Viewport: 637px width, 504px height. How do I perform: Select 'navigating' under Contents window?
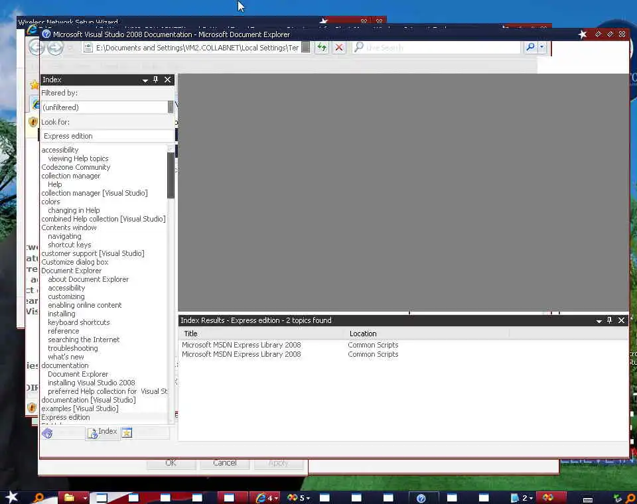(x=64, y=236)
